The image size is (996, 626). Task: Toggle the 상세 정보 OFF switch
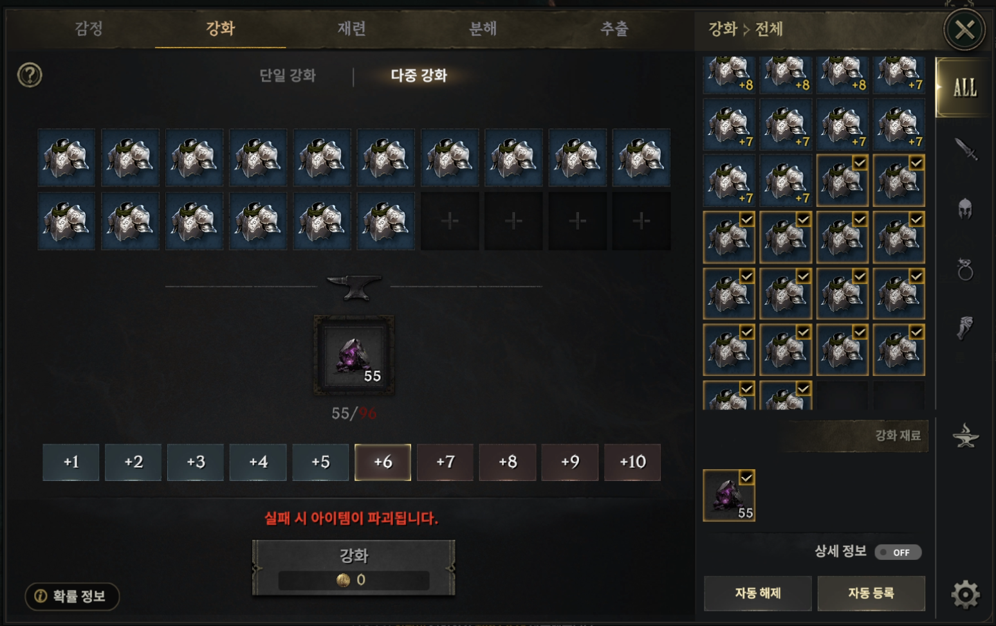[x=898, y=552]
